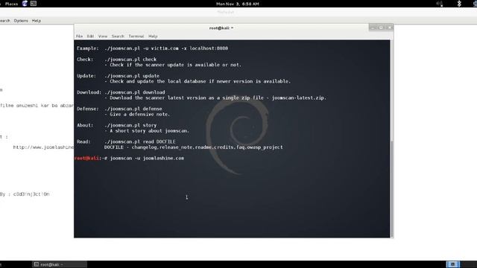Click the http://www.joomlashine URL in background editor
The image size is (477, 268).
click(x=43, y=147)
